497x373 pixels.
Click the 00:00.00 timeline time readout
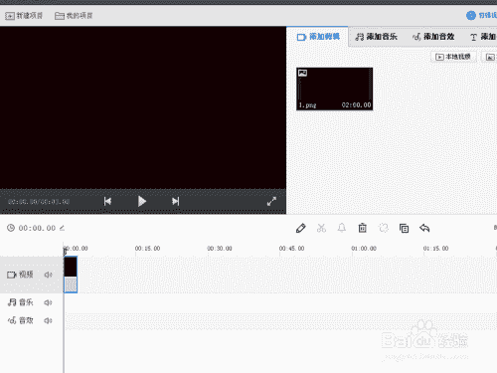(x=37, y=228)
